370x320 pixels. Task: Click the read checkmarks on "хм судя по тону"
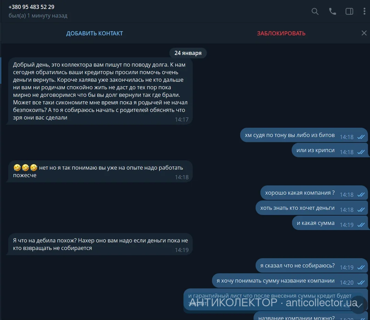tap(361, 137)
